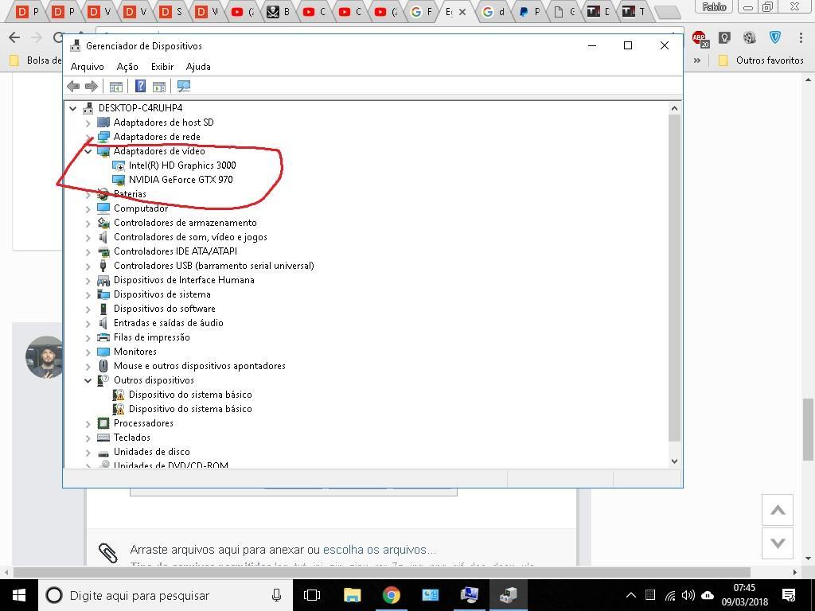Click the NVIDIA GeForce GTX 970 device icon
Viewport: 815px width, 611px height.
[119, 180]
